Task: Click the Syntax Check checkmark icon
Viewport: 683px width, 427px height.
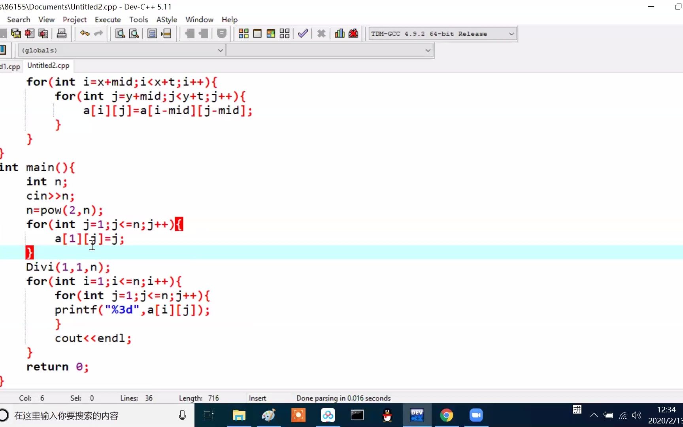Action: (303, 34)
